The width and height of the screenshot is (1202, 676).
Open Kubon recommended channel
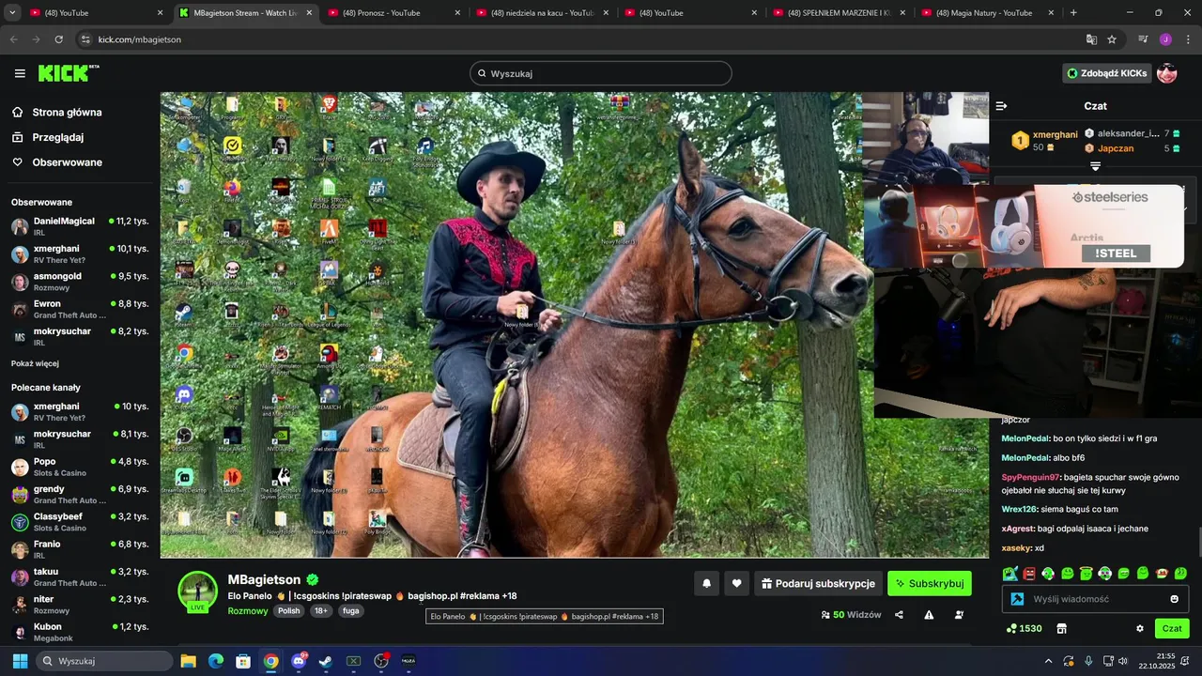tap(80, 632)
